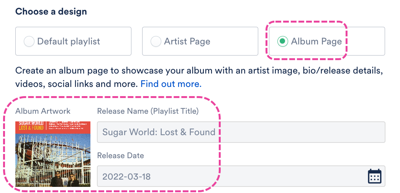Viewport: 400px width, 193px height.
Task: Click the Release Date field showing 2022-03-18
Action: (x=230, y=177)
